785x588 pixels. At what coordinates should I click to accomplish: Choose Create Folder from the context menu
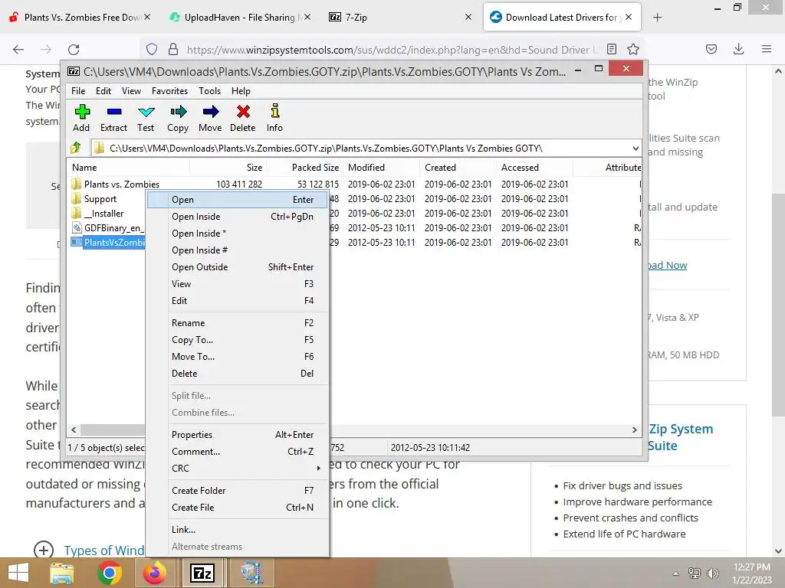pyautogui.click(x=238, y=491)
